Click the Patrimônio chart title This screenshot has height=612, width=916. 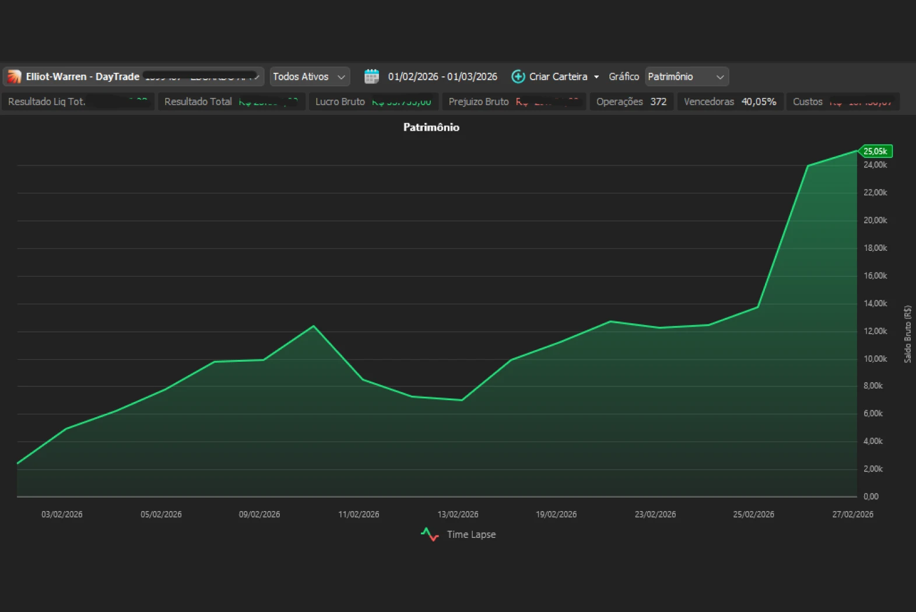pyautogui.click(x=431, y=127)
